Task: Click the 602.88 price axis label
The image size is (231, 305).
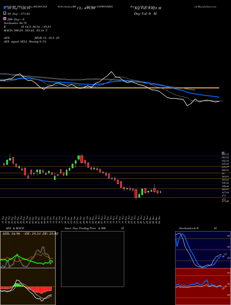Action: (225, 170)
